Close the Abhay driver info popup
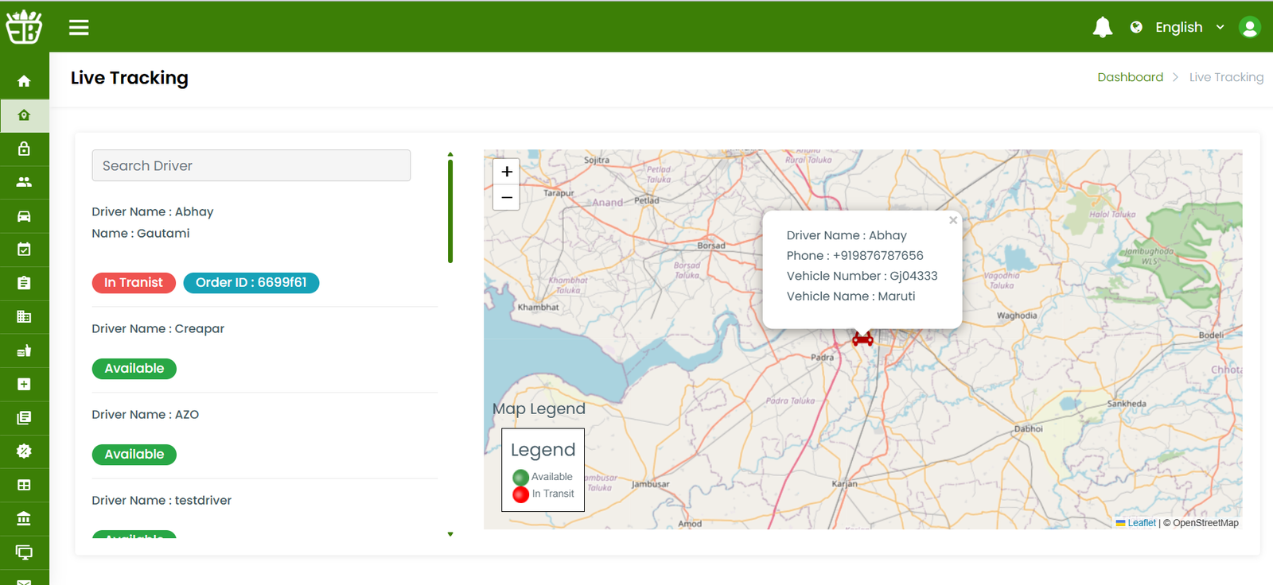This screenshot has width=1273, height=585. [x=952, y=220]
